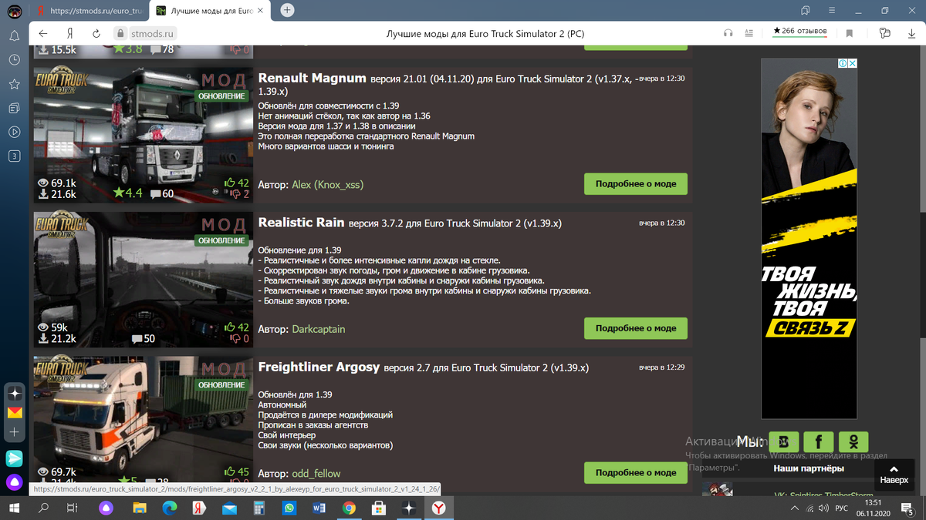The image size is (926, 520).
Task: Open the video play icon in sidebar
Action: click(14, 132)
